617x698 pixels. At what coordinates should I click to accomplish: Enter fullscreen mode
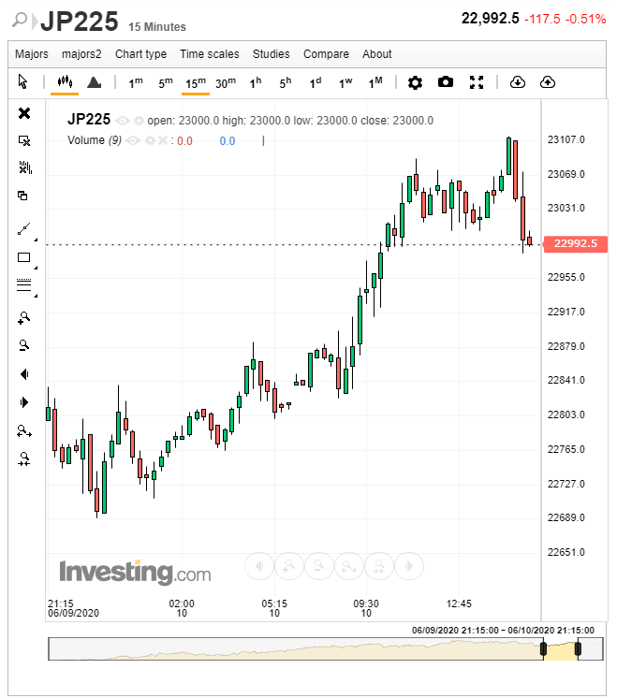point(477,82)
